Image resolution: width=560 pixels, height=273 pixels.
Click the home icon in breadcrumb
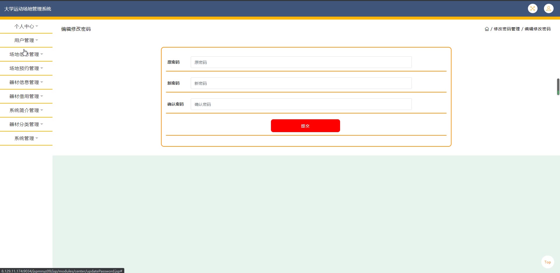[487, 29]
